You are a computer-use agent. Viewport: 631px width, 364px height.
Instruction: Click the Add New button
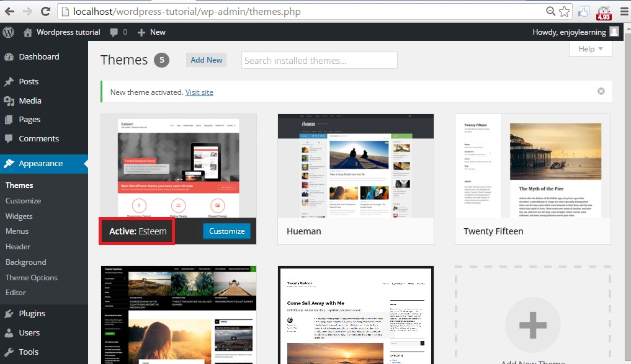[206, 60]
